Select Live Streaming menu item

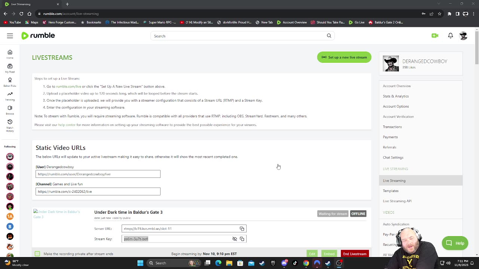(421, 180)
